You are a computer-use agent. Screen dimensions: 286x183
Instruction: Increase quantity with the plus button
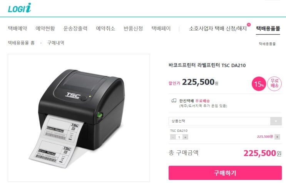[x=185, y=137]
